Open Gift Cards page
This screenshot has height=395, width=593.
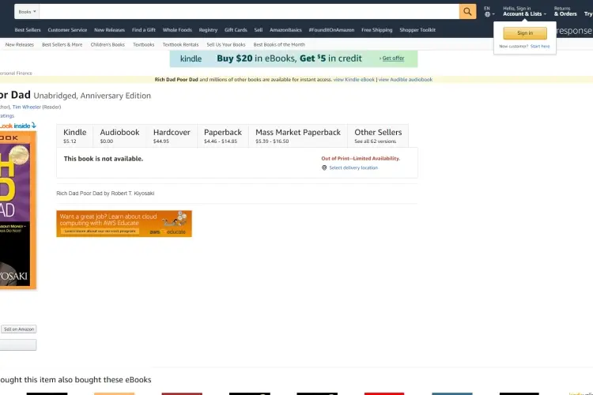click(236, 30)
